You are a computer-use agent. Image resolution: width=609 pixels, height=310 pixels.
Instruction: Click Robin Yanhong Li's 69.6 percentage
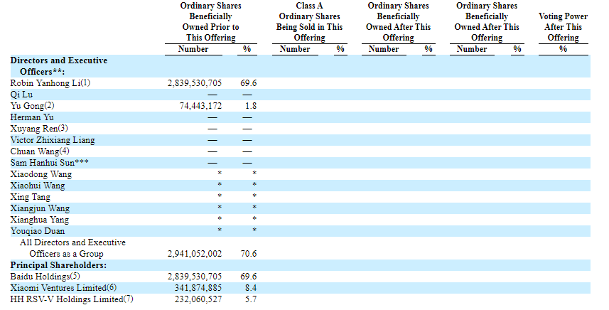click(x=249, y=83)
